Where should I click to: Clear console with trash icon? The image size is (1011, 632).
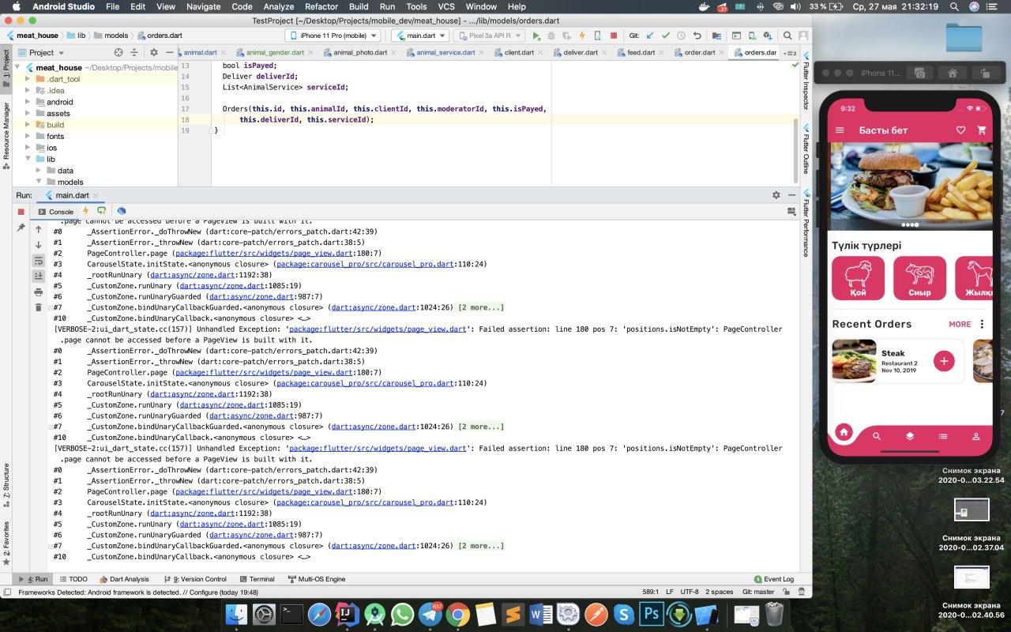38,307
